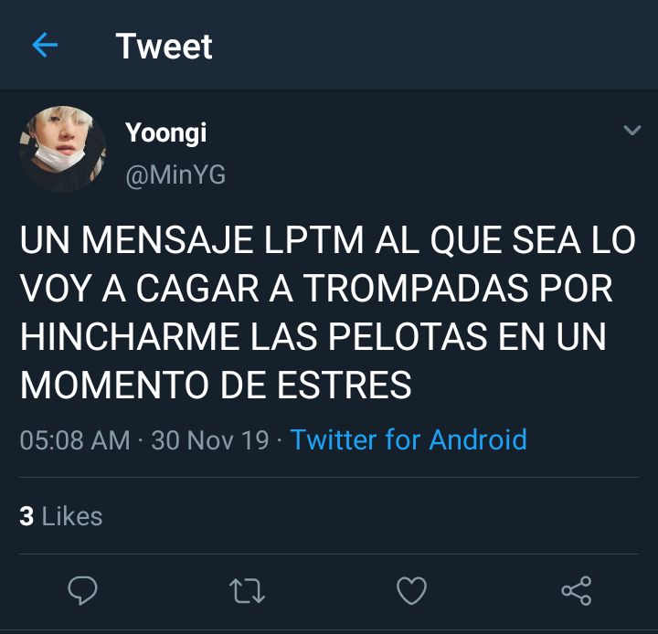The width and height of the screenshot is (658, 634).
Task: Tap the 05:08 AM timestamp
Action: pyautogui.click(x=75, y=440)
